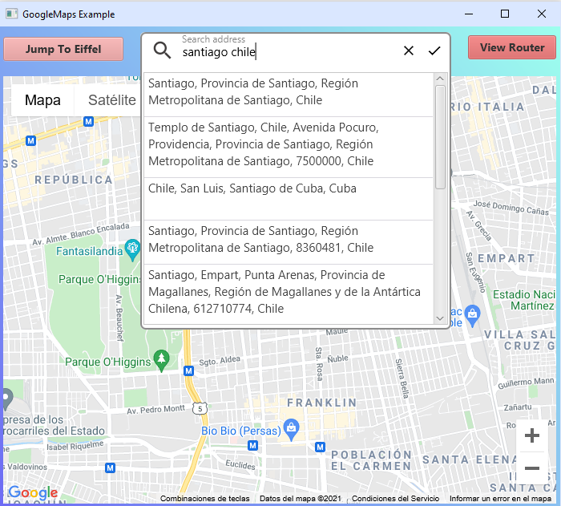Viewport: 561px width, 506px height.
Task: Maximize the GoogleMaps Example window
Action: pyautogui.click(x=505, y=14)
